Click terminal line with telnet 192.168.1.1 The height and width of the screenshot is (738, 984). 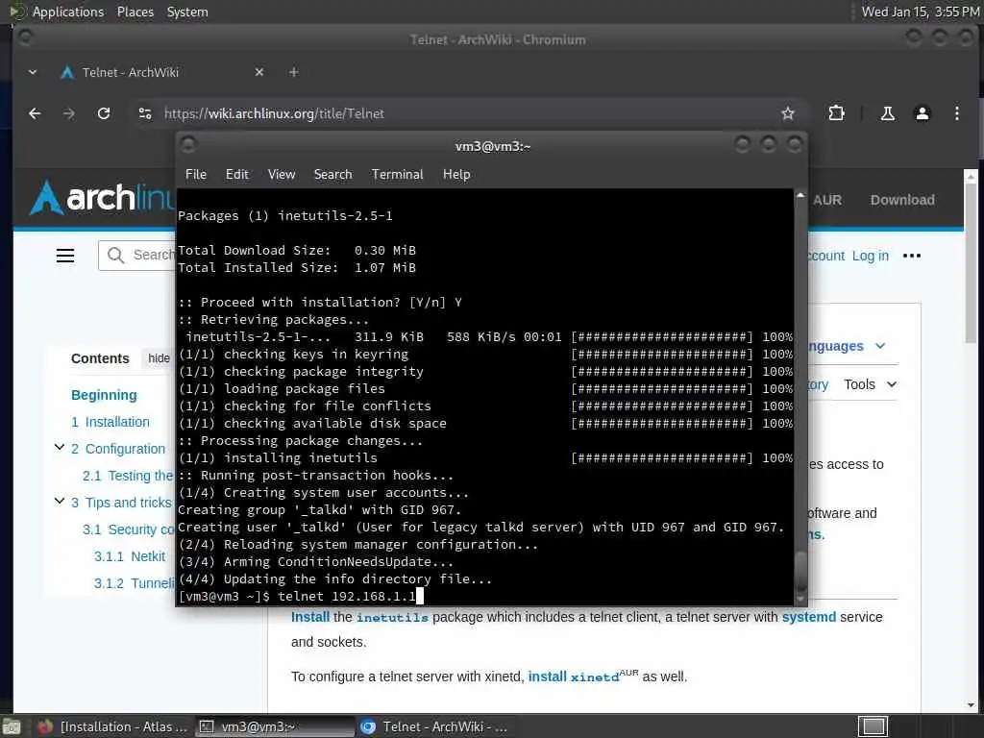pos(301,596)
